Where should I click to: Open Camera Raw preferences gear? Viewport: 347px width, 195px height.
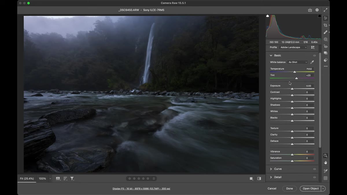(317, 10)
